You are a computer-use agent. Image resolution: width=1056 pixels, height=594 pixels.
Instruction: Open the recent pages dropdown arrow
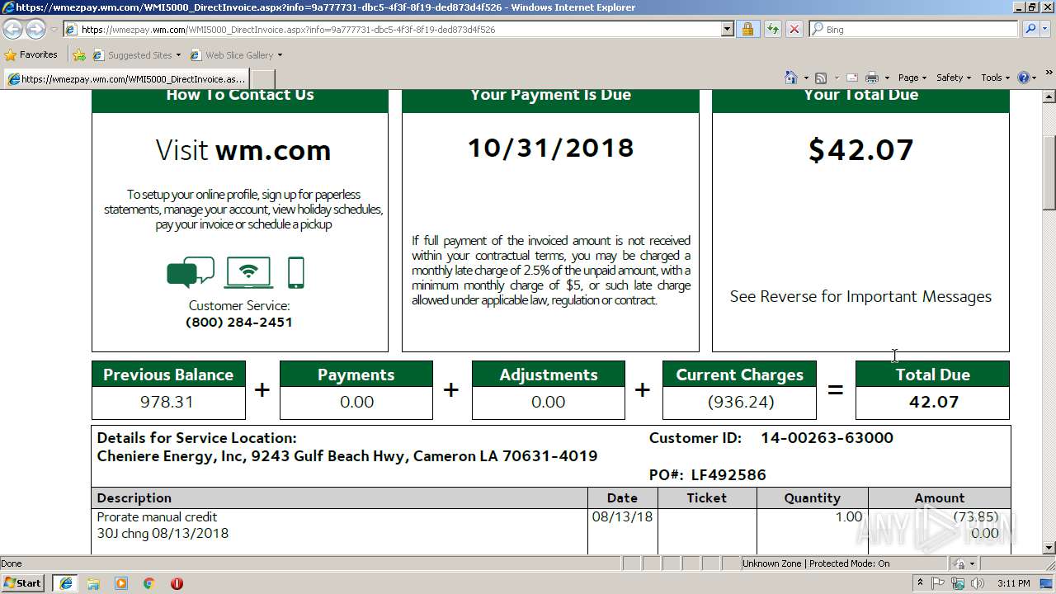(54, 30)
